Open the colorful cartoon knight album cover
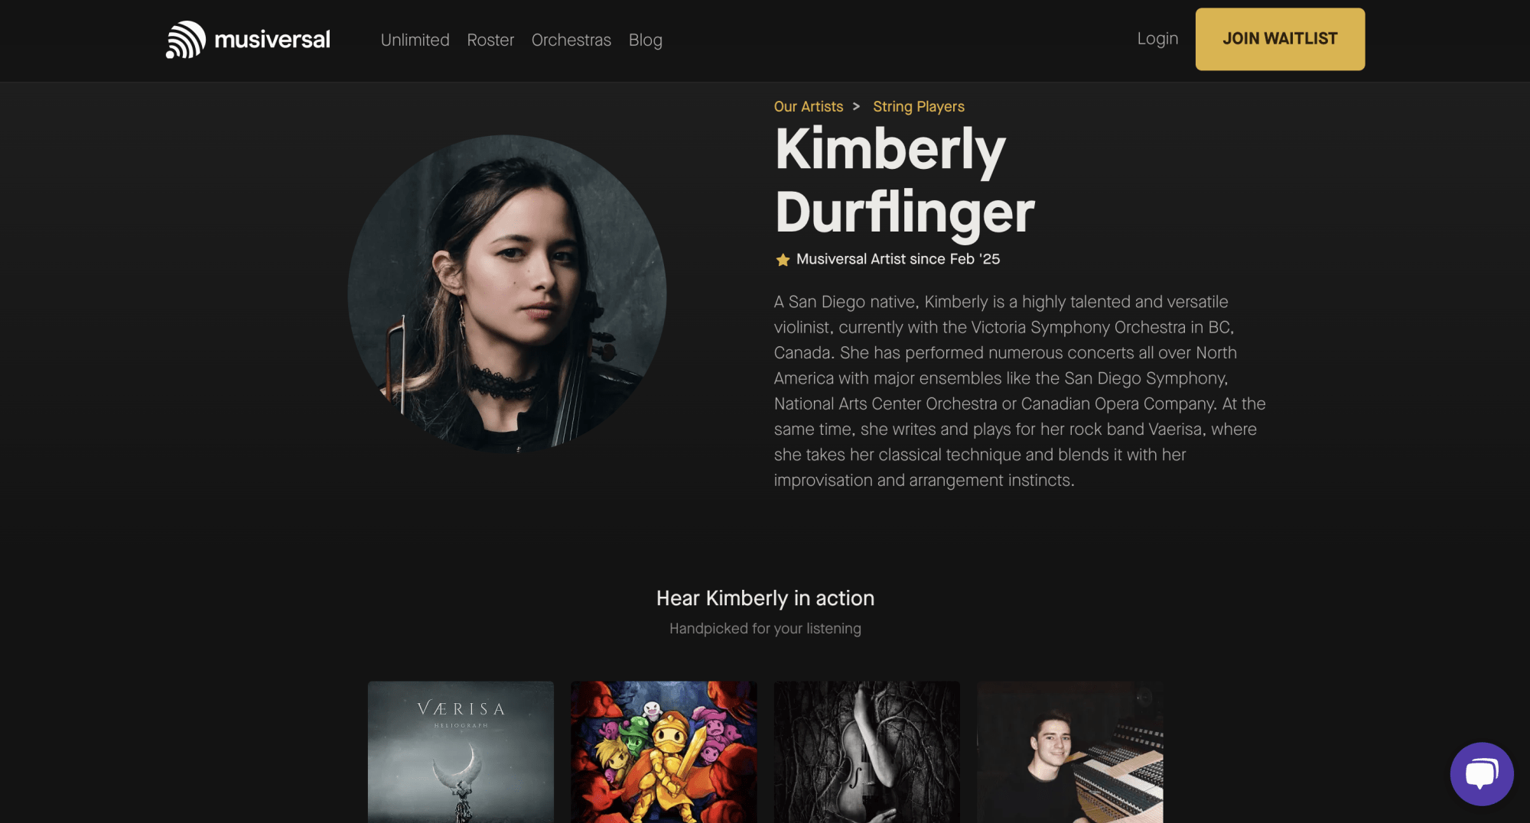This screenshot has height=823, width=1530. [664, 752]
